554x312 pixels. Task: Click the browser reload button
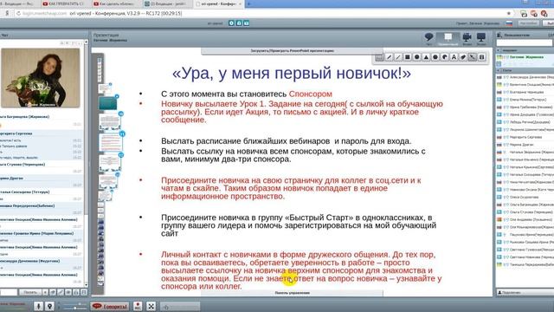click(18, 14)
